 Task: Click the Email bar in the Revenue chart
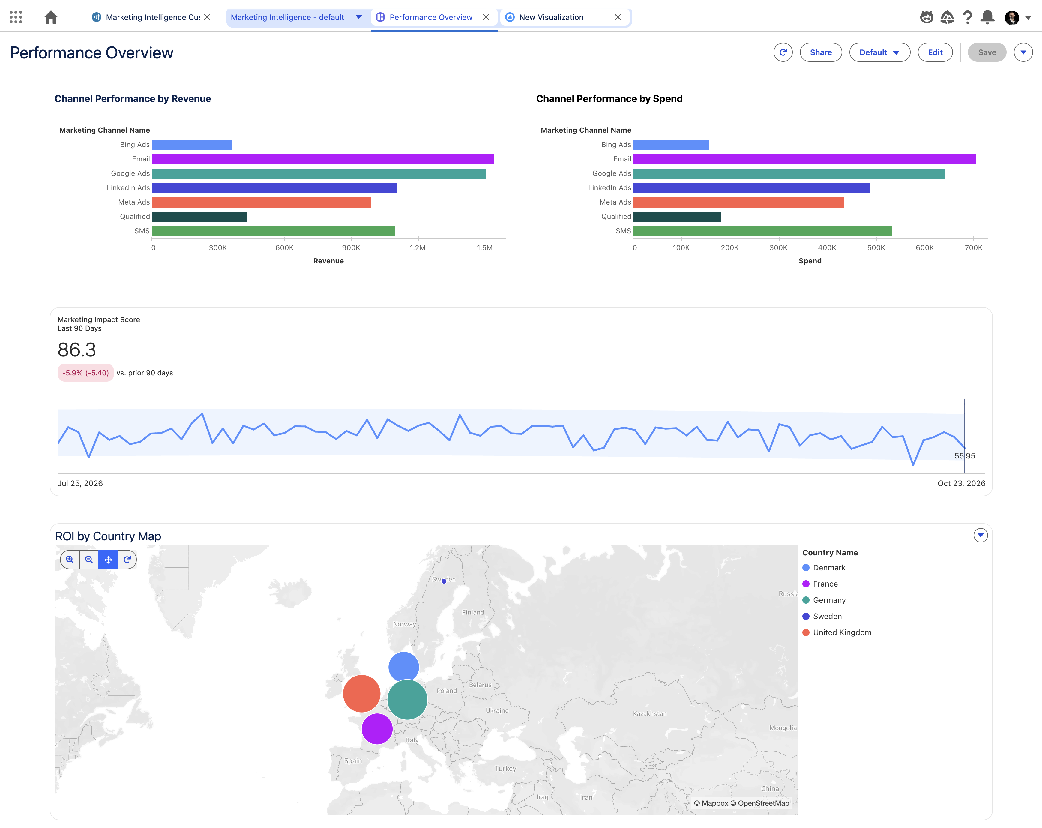coord(323,159)
